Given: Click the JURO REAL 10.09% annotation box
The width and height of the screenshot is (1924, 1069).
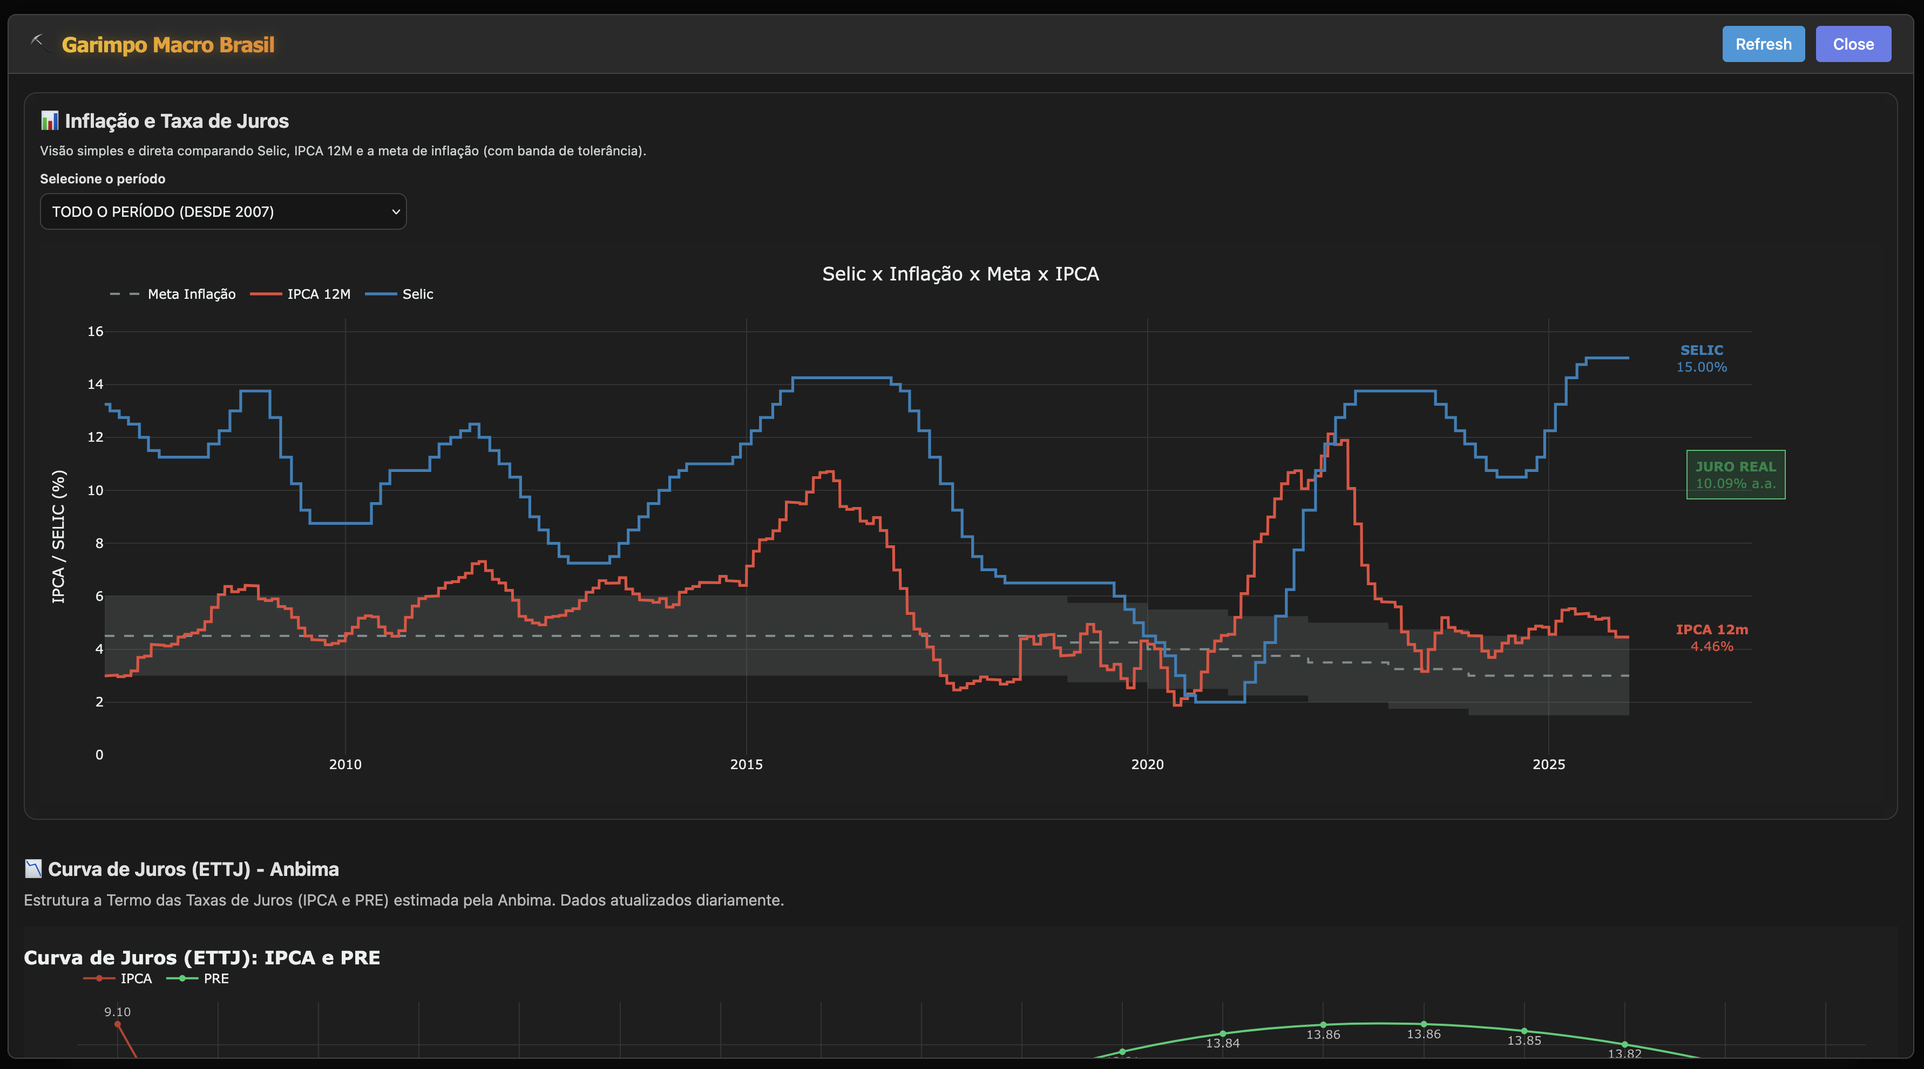Looking at the screenshot, I should pyautogui.click(x=1735, y=475).
